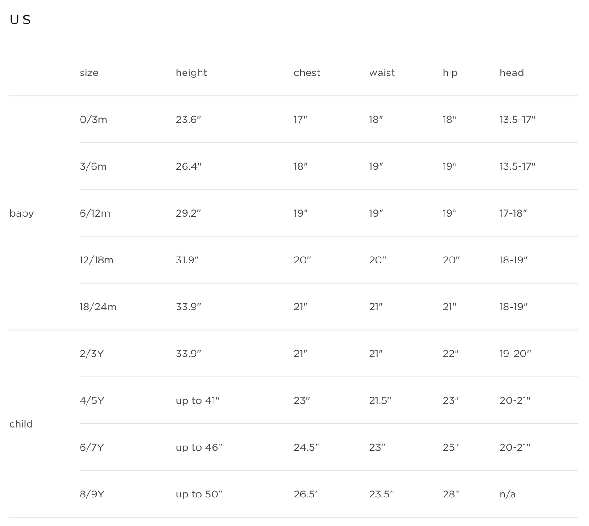Click the waist column header
The width and height of the screenshot is (589, 526).
tap(382, 73)
